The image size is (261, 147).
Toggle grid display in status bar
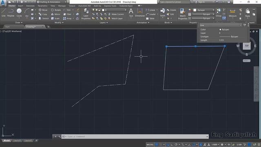(157, 145)
